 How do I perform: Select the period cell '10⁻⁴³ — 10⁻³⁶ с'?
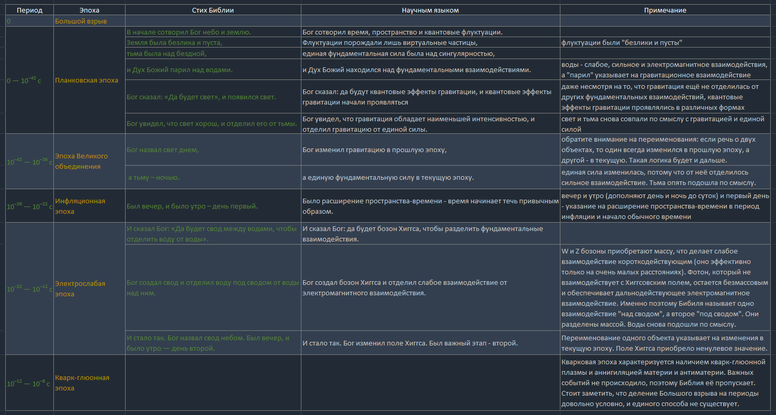tap(29, 161)
